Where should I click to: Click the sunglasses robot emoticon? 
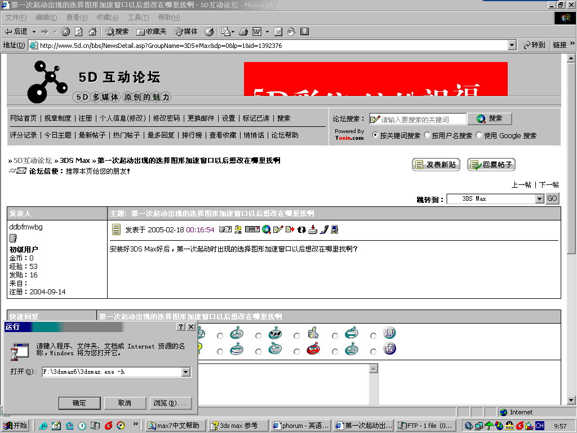275,333
